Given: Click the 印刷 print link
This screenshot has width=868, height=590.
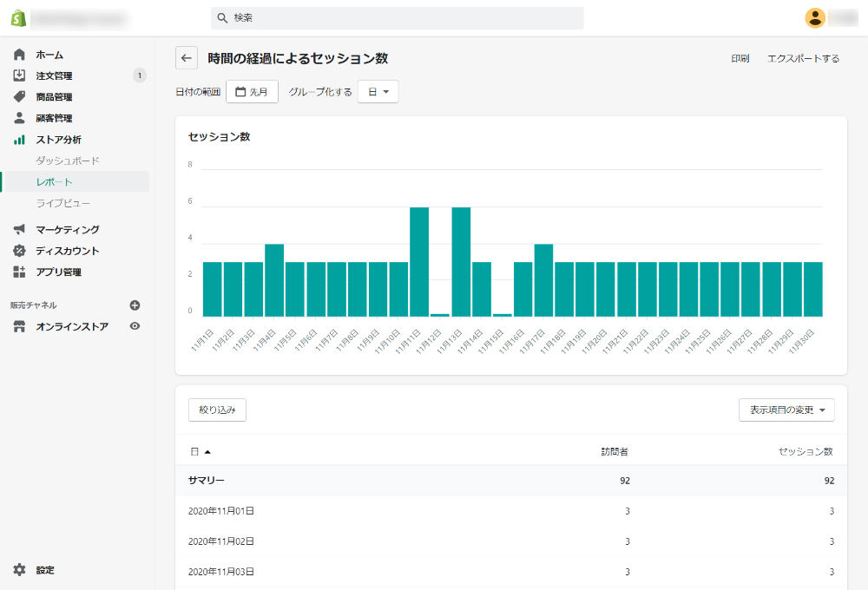Looking at the screenshot, I should coord(740,58).
